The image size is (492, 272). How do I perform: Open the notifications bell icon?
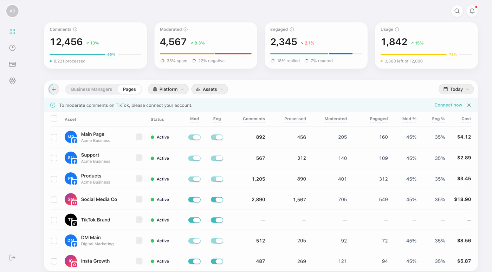472,11
